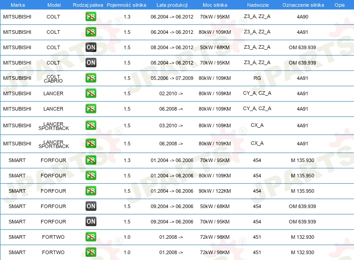The height and width of the screenshot is (260, 354).
Task: Click the 80kW / 109KM power in the COLT CABRIO row
Action: point(215,78)
